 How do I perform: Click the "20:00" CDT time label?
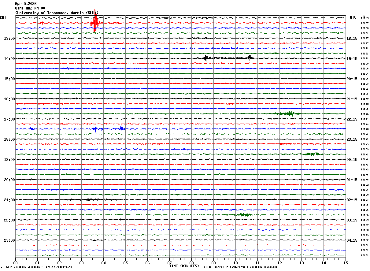9,180
